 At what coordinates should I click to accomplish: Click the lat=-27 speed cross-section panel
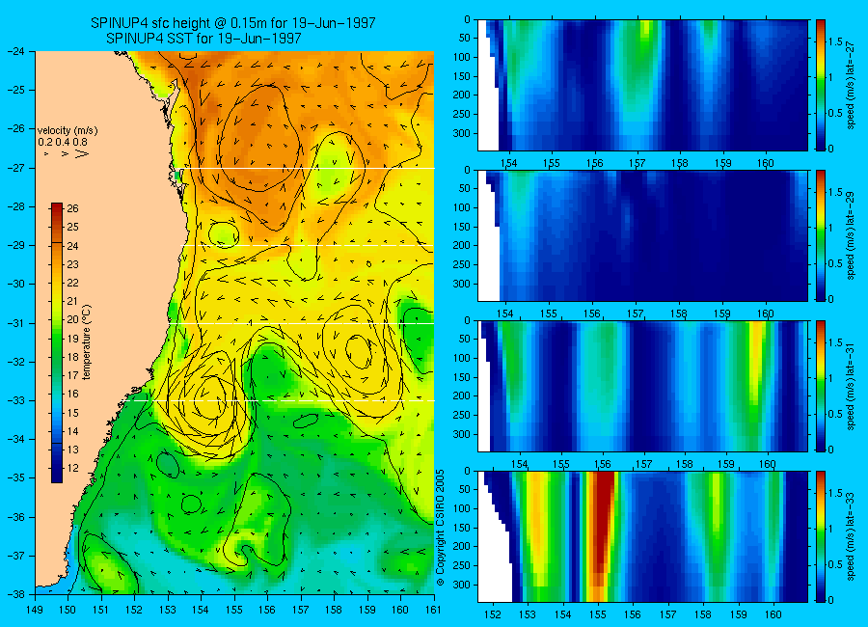642,85
